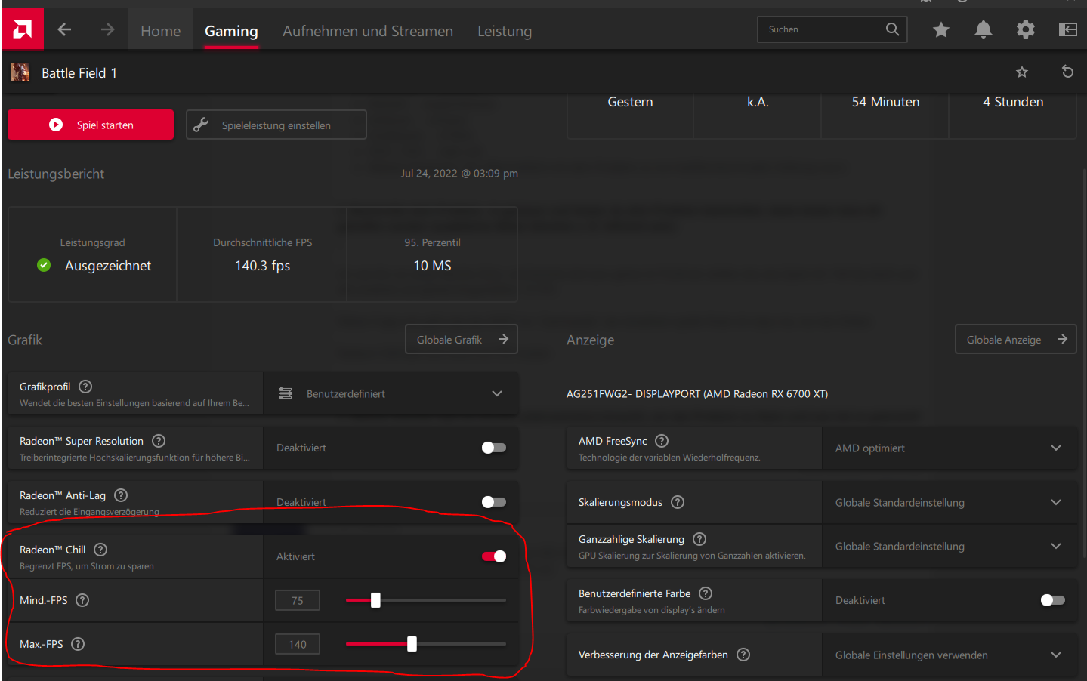Click 140.3 fps average value
Screen dimensions: 1087x681
[262, 265]
